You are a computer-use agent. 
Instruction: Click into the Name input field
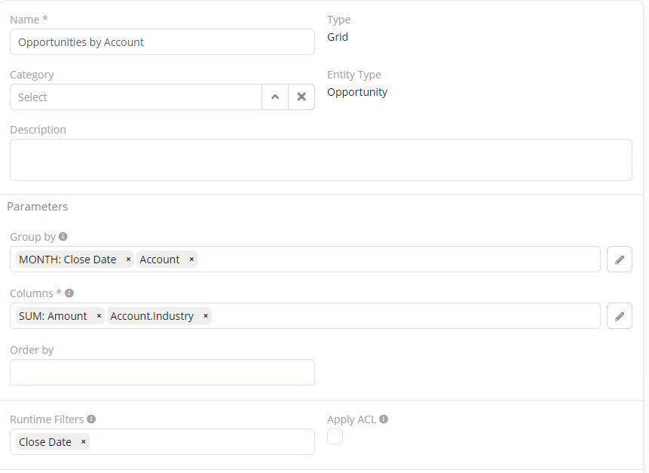click(x=162, y=42)
